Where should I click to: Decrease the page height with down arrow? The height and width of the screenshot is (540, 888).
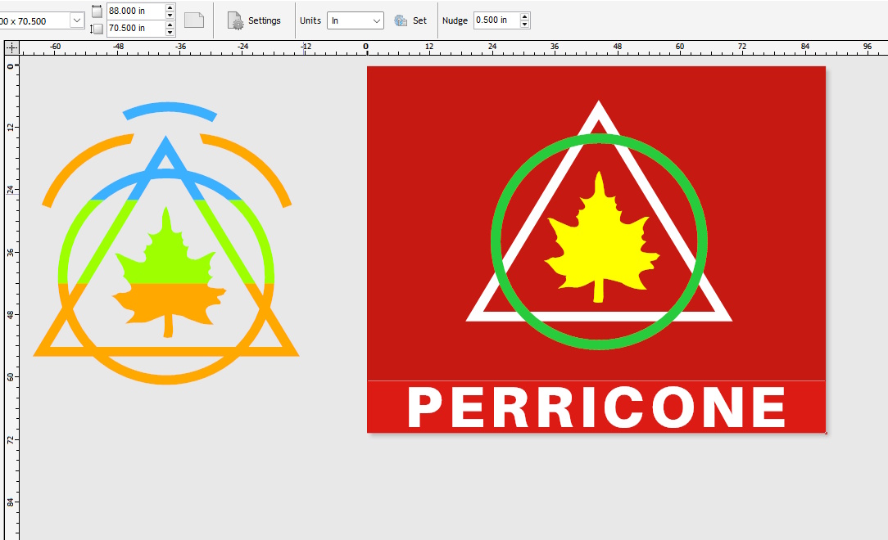(x=170, y=33)
